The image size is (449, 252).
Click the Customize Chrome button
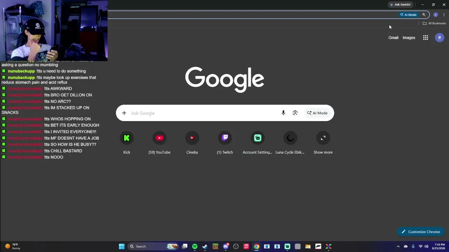point(421,232)
